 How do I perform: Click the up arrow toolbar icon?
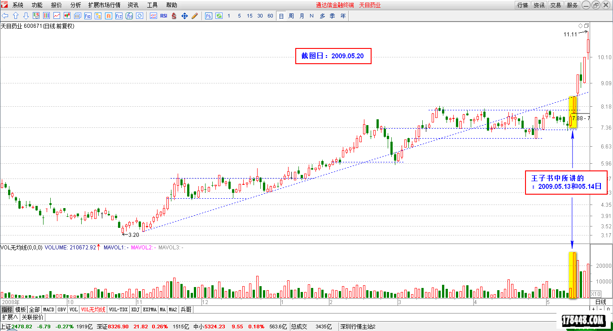[16, 16]
